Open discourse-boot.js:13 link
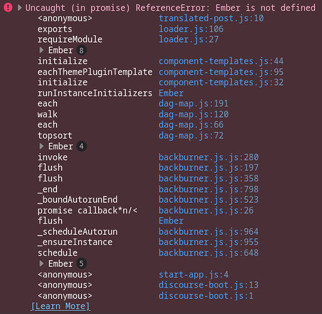 tap(208, 285)
